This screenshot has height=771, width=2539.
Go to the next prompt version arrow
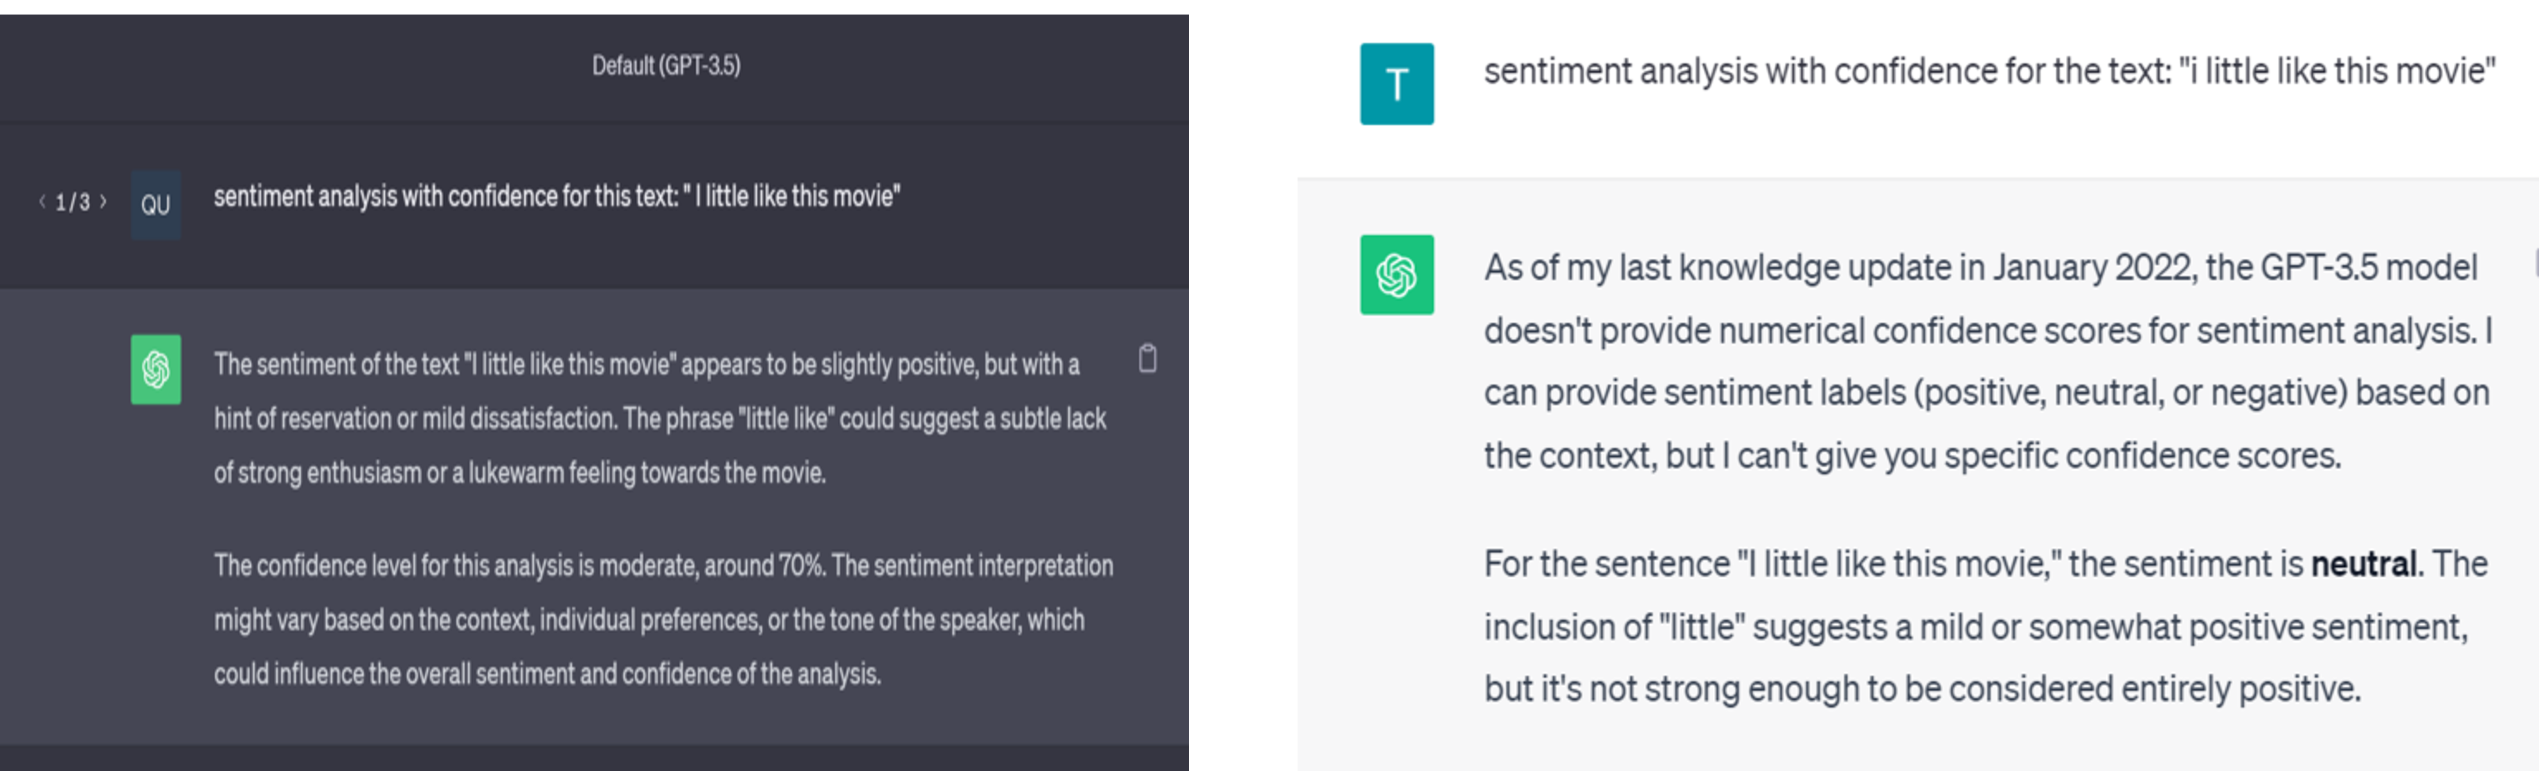(x=103, y=202)
